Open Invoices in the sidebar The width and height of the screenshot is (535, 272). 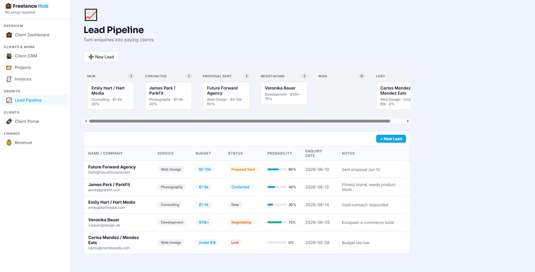[x=35, y=79]
